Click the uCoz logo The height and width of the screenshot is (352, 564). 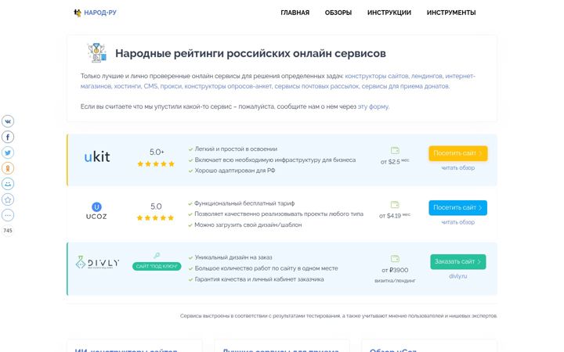96,211
